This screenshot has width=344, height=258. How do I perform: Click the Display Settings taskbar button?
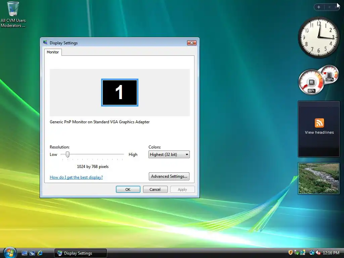click(x=81, y=253)
